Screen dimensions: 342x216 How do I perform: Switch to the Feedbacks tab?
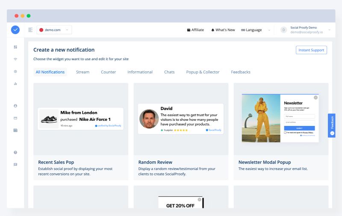coord(241,72)
